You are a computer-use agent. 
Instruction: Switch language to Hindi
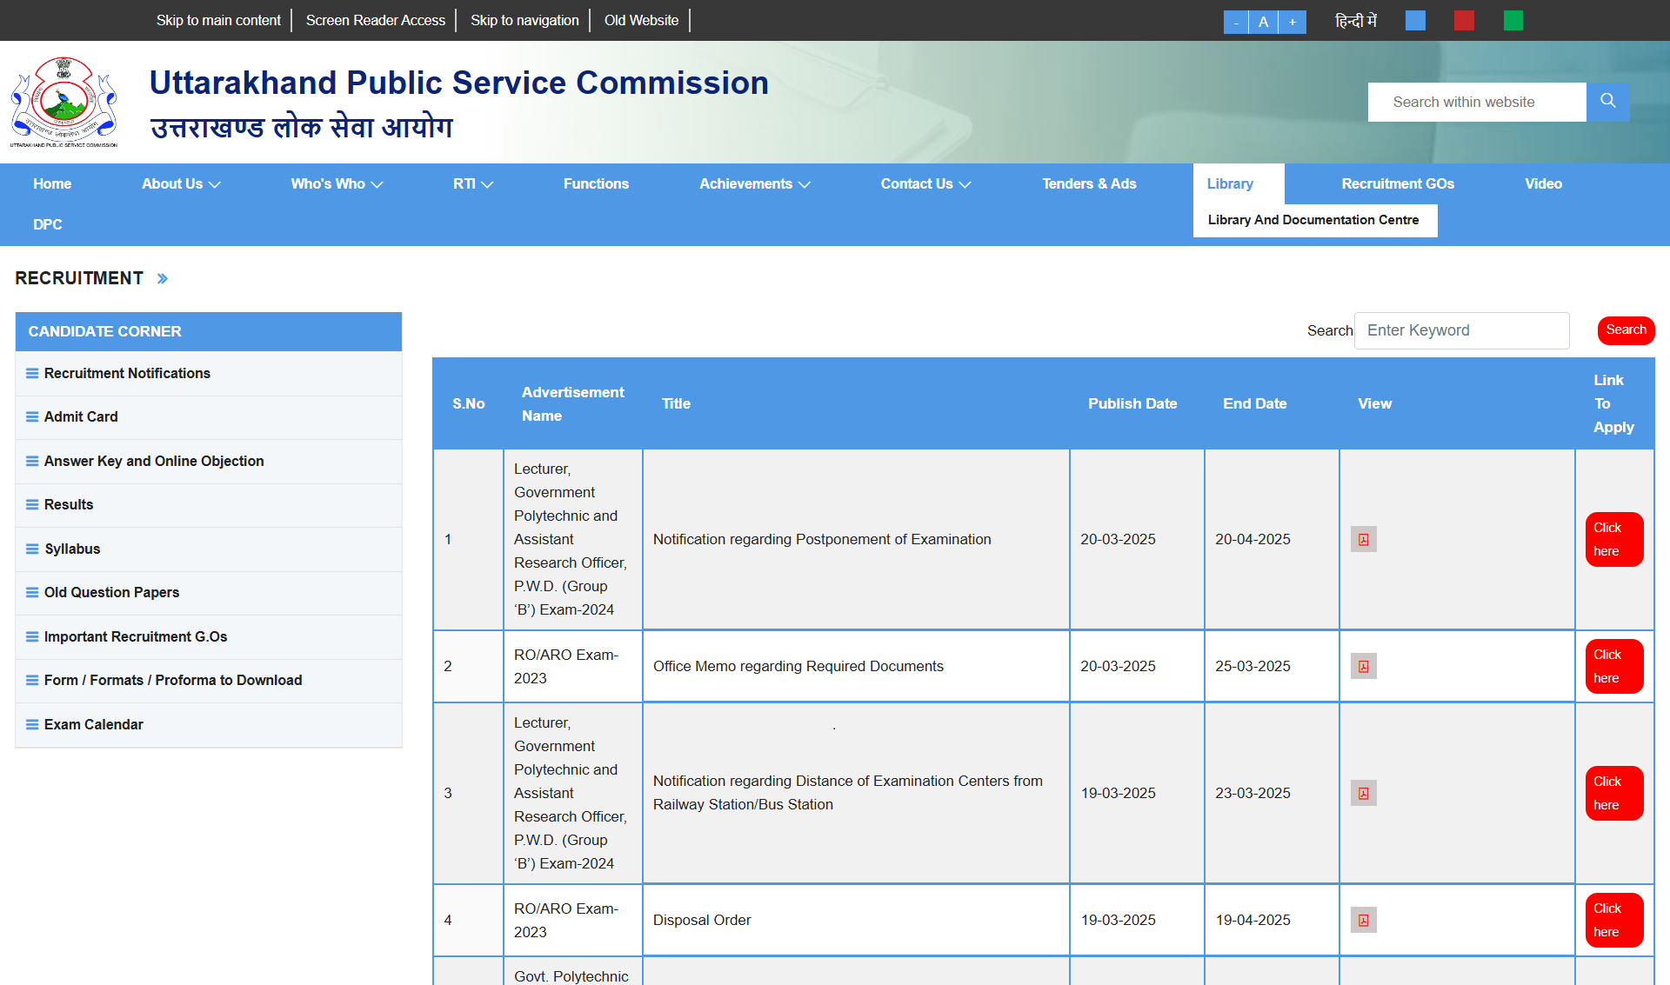(x=1355, y=21)
